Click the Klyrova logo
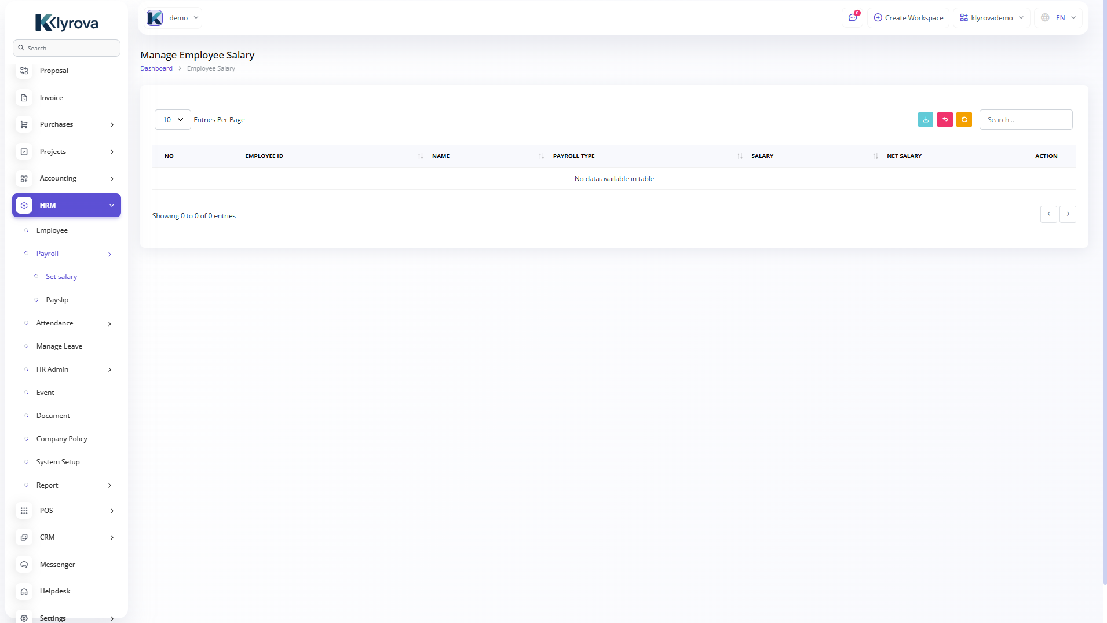The height and width of the screenshot is (623, 1107). pos(67,23)
